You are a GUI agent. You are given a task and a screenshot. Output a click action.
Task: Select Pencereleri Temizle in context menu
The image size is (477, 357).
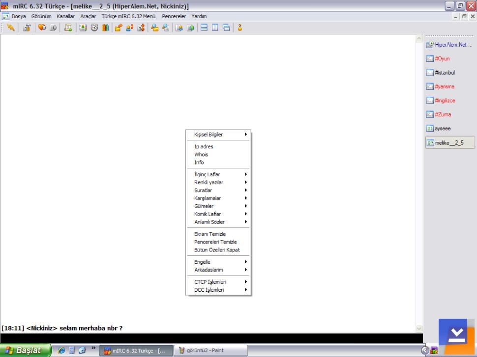[218, 242]
